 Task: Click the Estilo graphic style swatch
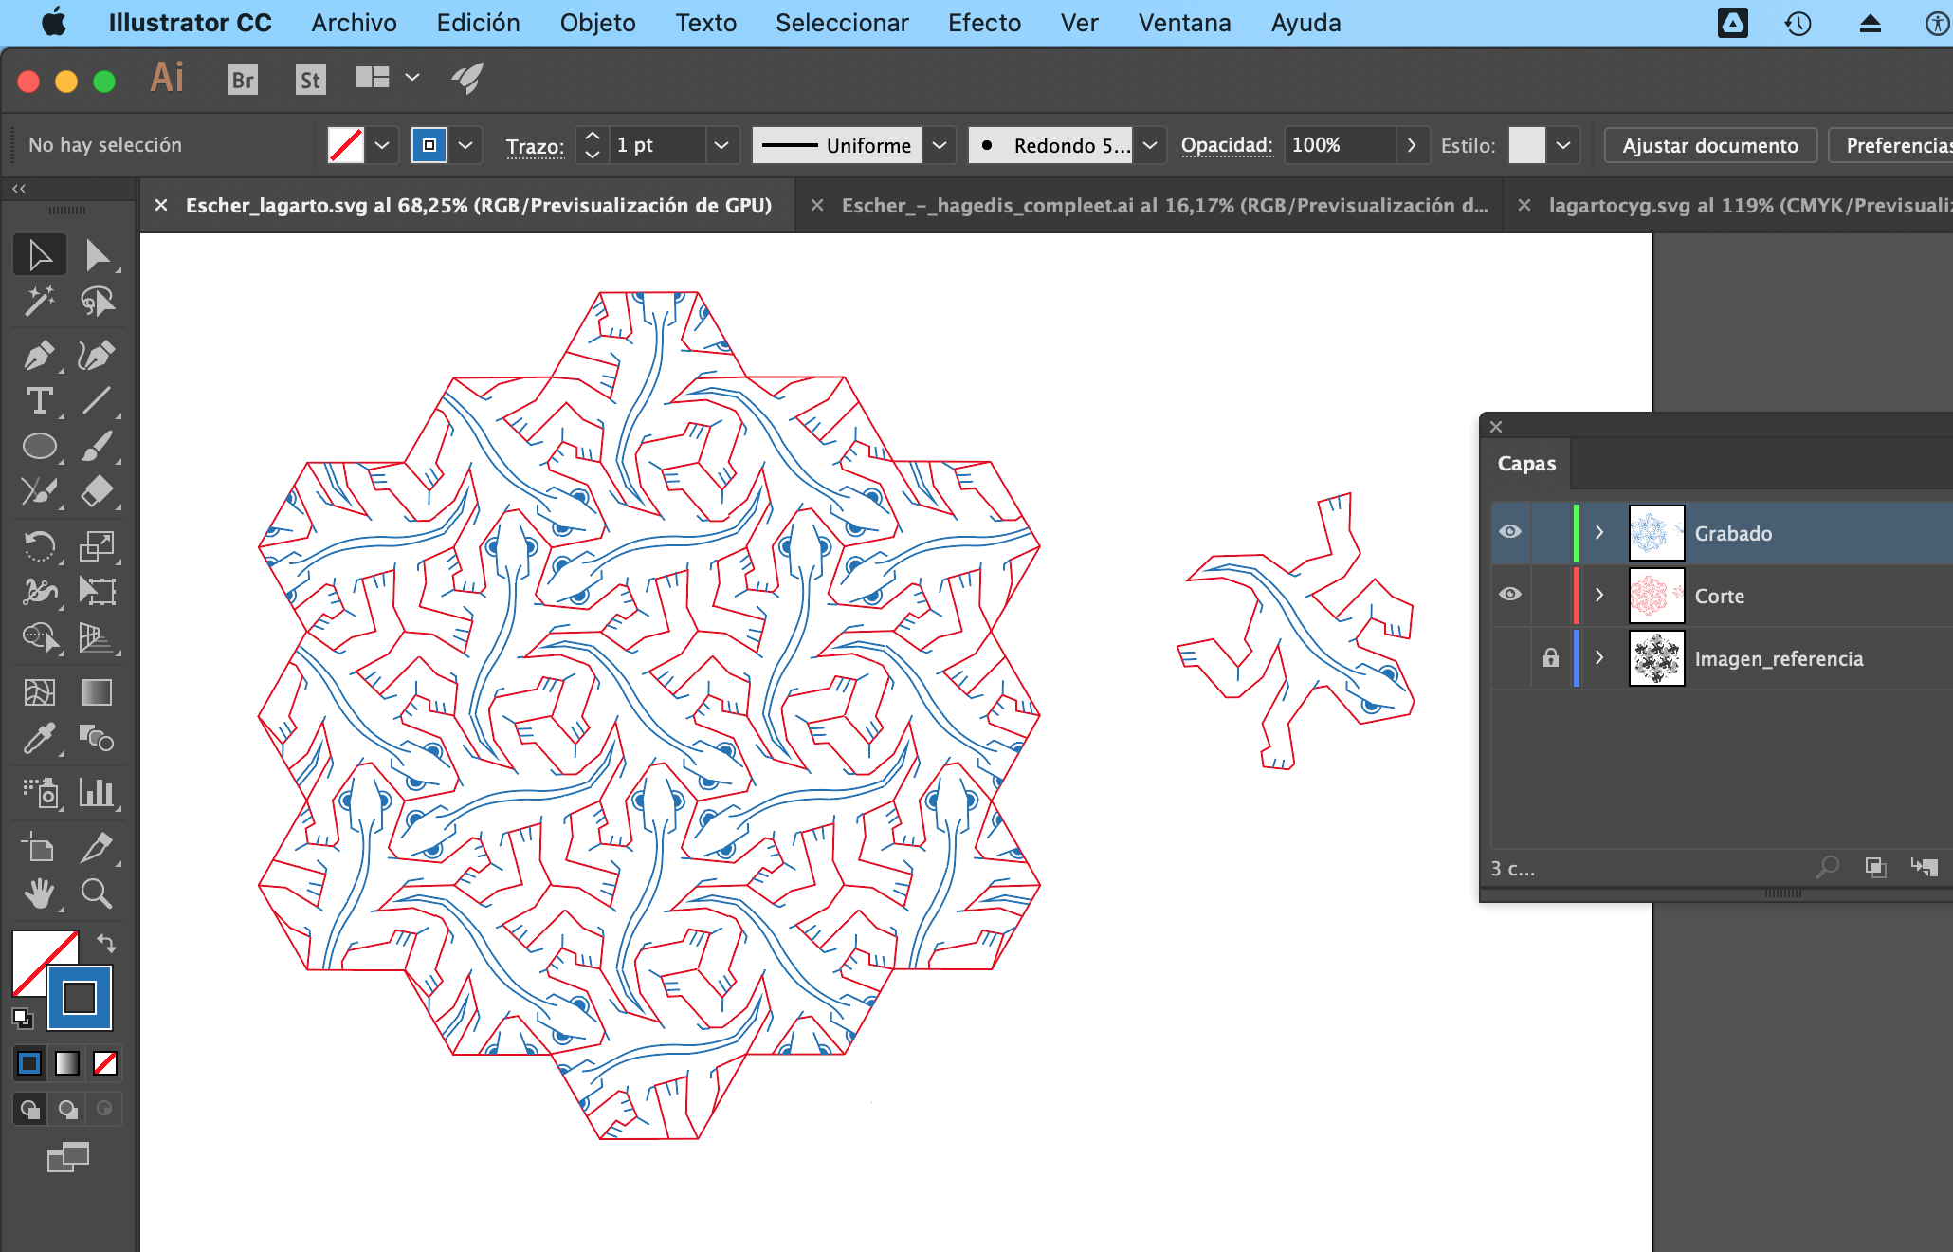point(1526,145)
